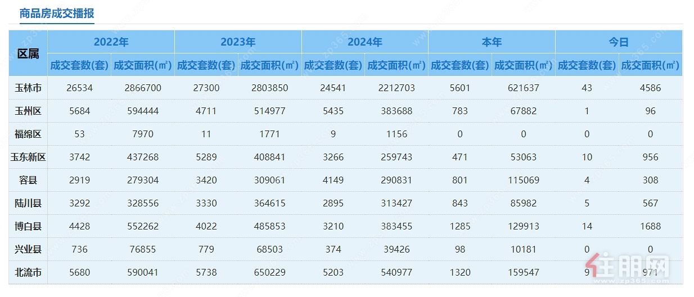Click the value 7970 in 福绵区 row
Image resolution: width=694 pixels, height=297 pixels.
click(143, 134)
